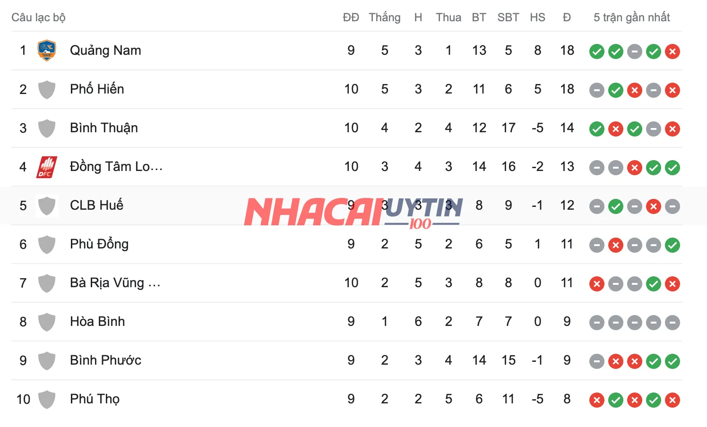This screenshot has width=707, height=427.
Task: Open the Phú Thọ team link
Action: [95, 399]
